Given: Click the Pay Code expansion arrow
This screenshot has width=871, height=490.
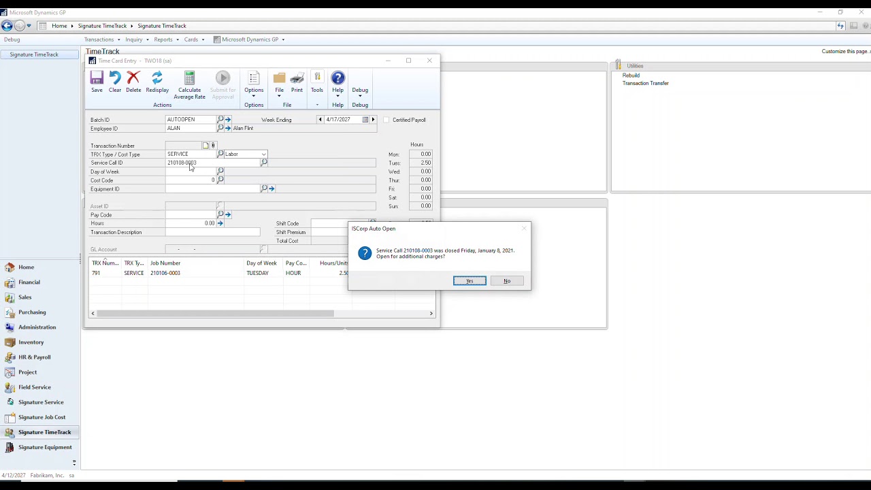Looking at the screenshot, I should [228, 215].
